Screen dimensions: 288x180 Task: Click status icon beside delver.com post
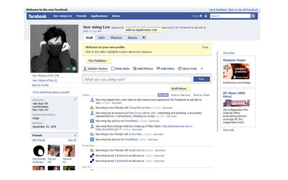(x=92, y=113)
